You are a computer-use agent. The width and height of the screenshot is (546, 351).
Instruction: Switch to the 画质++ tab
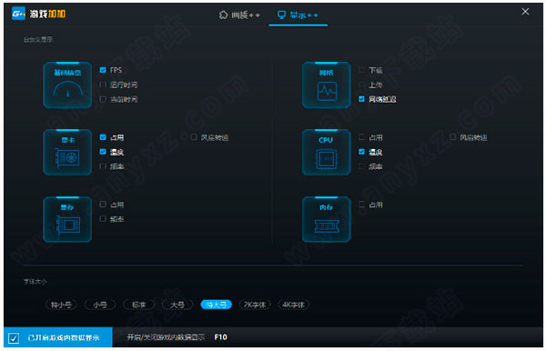click(x=239, y=15)
